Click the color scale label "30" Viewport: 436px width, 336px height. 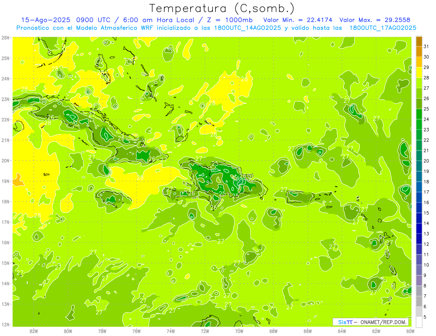click(426, 57)
